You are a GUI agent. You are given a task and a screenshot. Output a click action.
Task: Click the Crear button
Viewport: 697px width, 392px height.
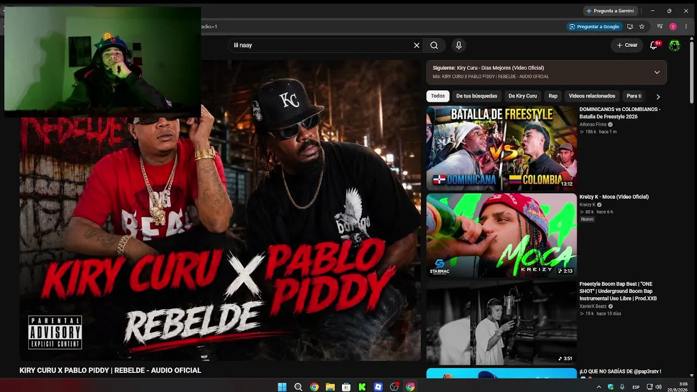pos(627,45)
